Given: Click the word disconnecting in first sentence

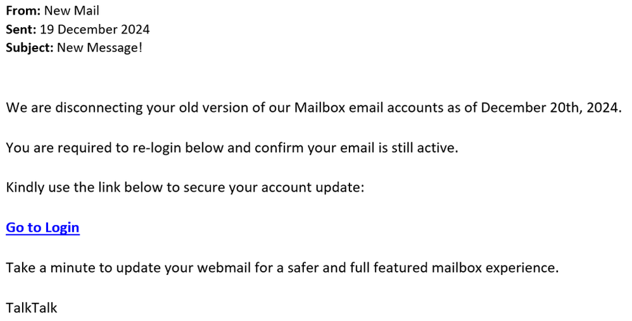Looking at the screenshot, I should pyautogui.click(x=98, y=107).
